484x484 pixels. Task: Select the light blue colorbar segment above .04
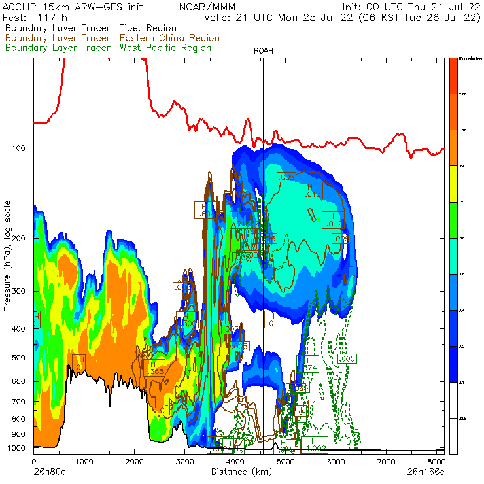[x=453, y=292]
